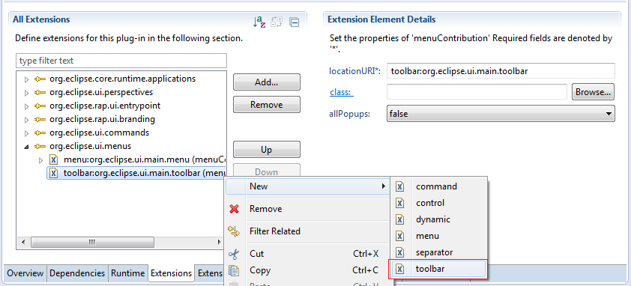
Task: Expand the menu:org.eclipse.ui.main.menu item
Action: coord(40,160)
